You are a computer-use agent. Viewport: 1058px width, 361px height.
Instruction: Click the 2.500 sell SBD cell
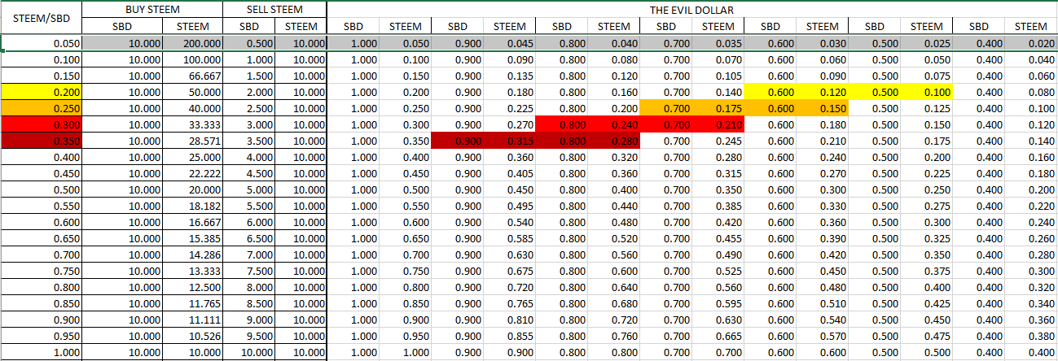(249, 108)
